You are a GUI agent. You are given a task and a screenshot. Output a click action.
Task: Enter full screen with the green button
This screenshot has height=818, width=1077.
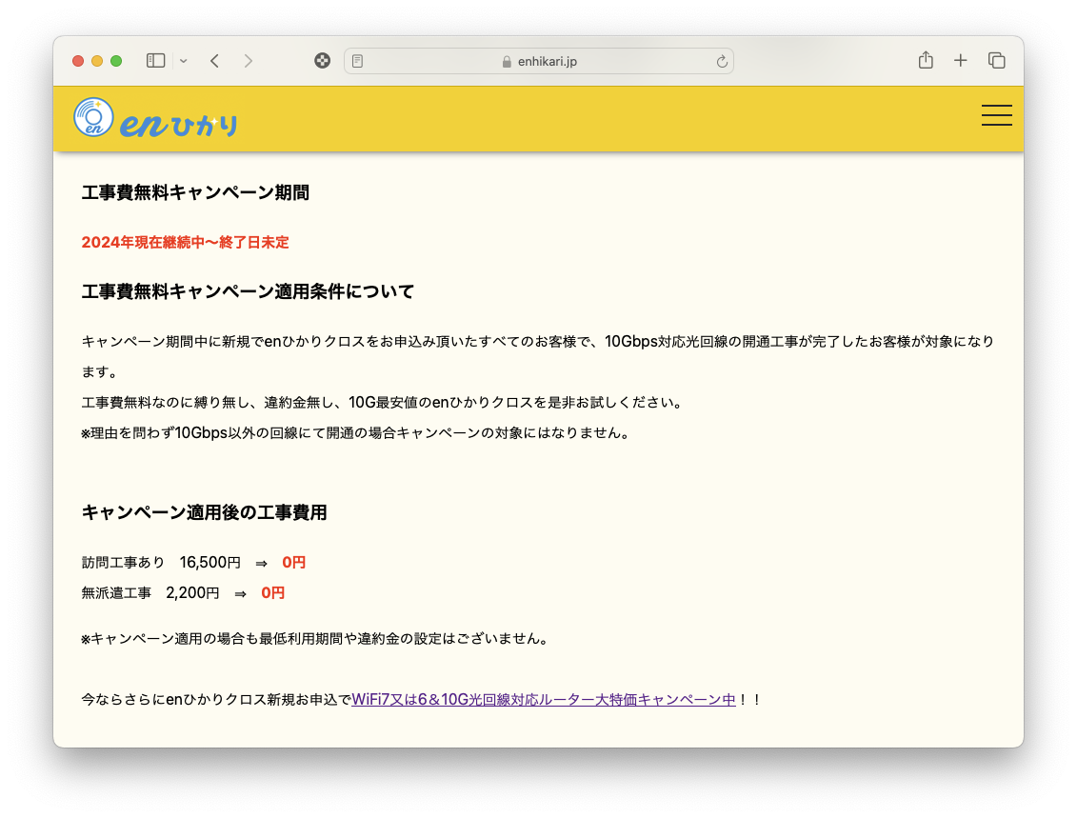tap(116, 61)
